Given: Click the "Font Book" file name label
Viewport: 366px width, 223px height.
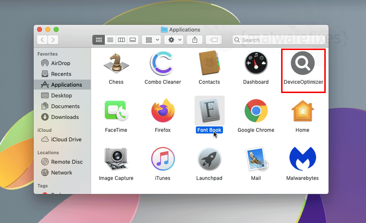Looking at the screenshot, I should point(209,130).
